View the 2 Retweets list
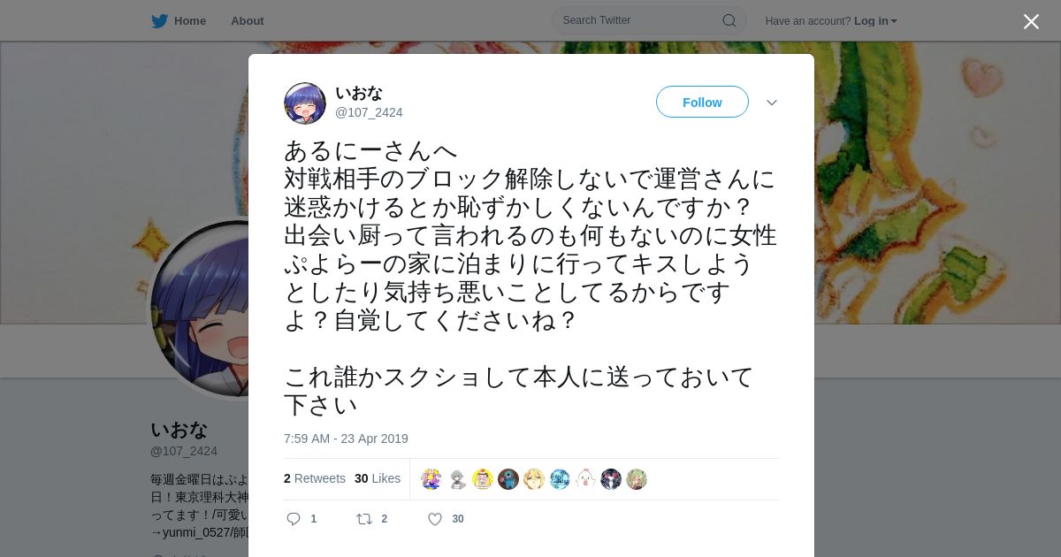1061x557 pixels. (315, 478)
